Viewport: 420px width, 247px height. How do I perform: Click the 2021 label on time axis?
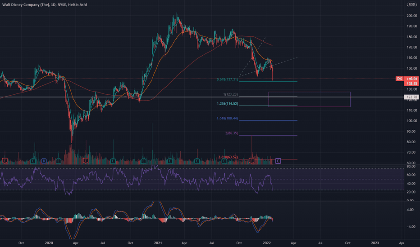[158, 243]
